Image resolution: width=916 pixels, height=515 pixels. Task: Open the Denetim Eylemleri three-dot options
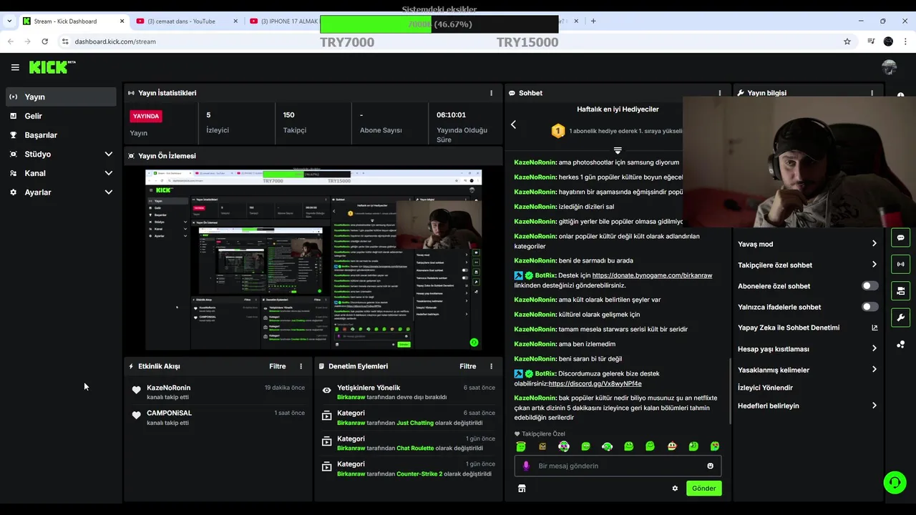point(491,366)
